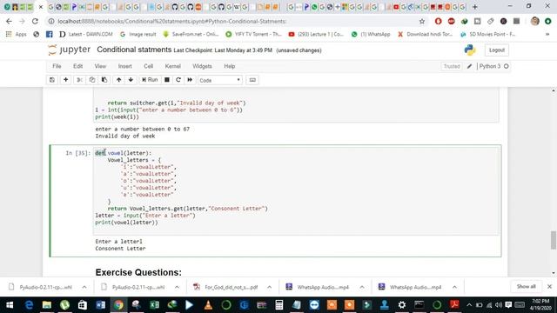Open the Kernel menu
This screenshot has height=313, width=557.
pos(173,66)
